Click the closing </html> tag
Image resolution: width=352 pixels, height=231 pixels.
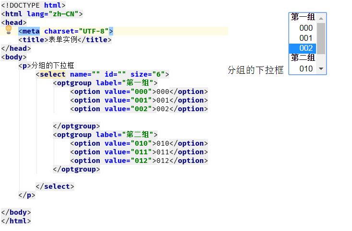(16, 221)
